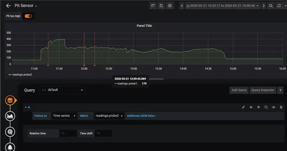The image size is (287, 151).
Task: Shift time range backward with left chevron
Action: [x=182, y=6]
